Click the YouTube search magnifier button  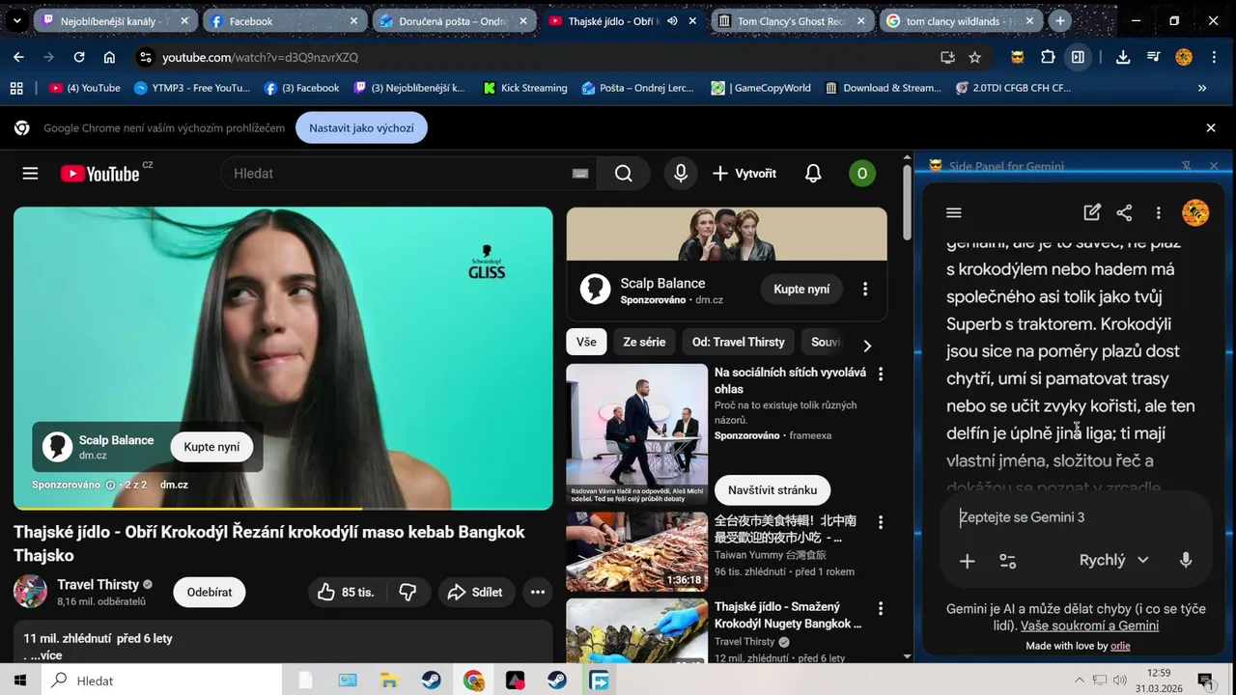pos(624,174)
